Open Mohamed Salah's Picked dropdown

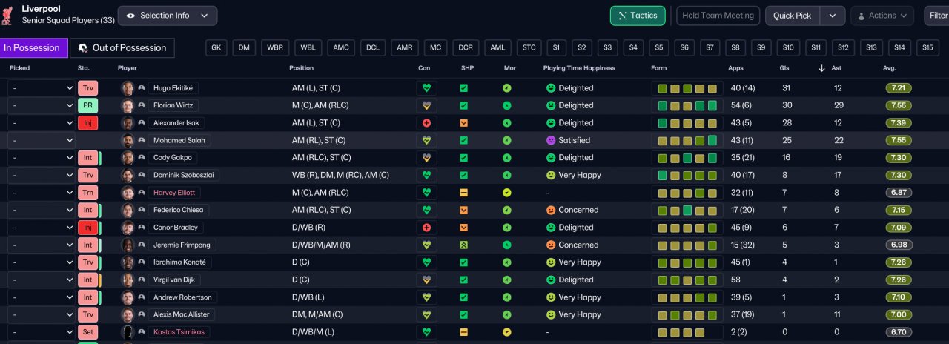42,141
